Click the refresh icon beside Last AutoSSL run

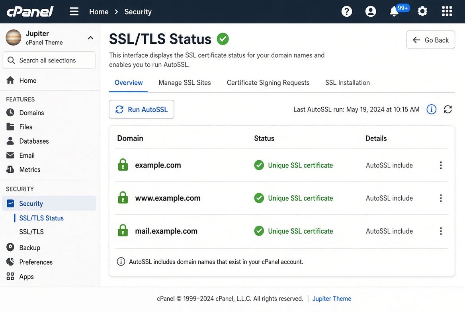[448, 109]
